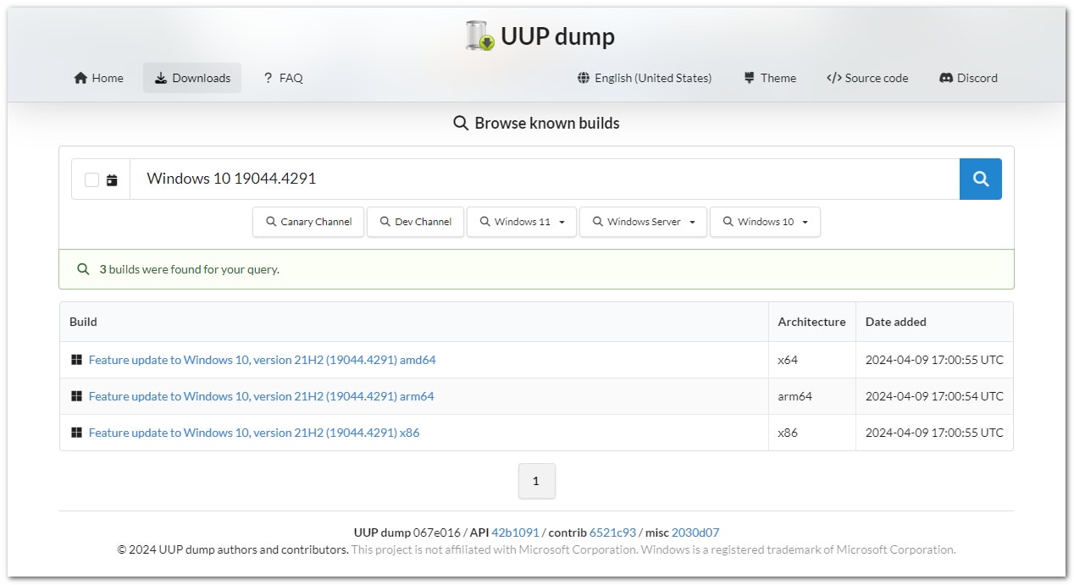Click the question mark icon next to FAQ

tap(268, 77)
